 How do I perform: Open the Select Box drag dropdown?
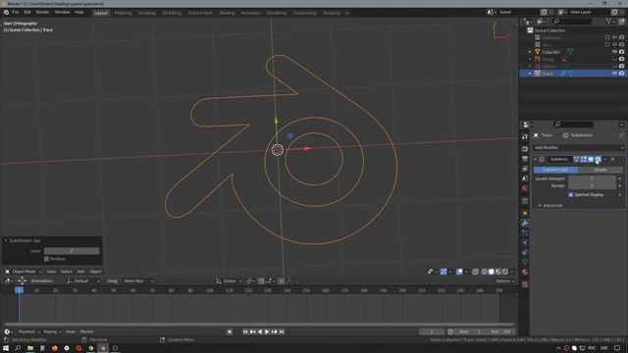click(137, 281)
